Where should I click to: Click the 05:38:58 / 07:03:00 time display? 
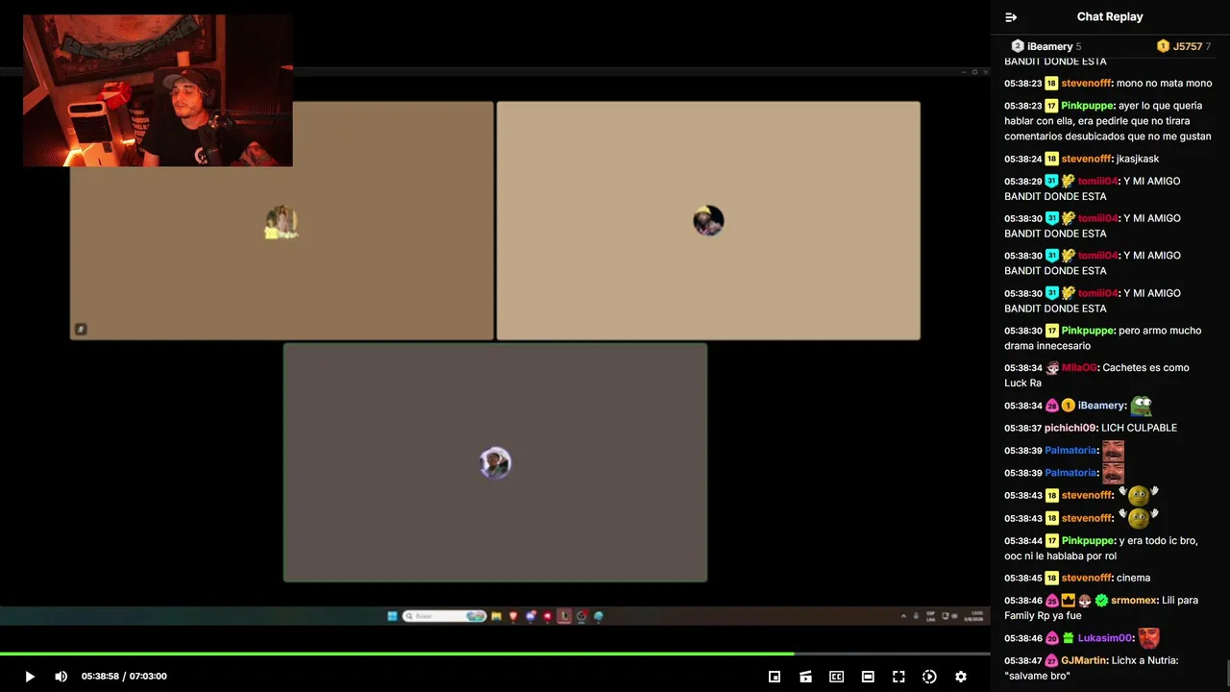pyautogui.click(x=124, y=677)
